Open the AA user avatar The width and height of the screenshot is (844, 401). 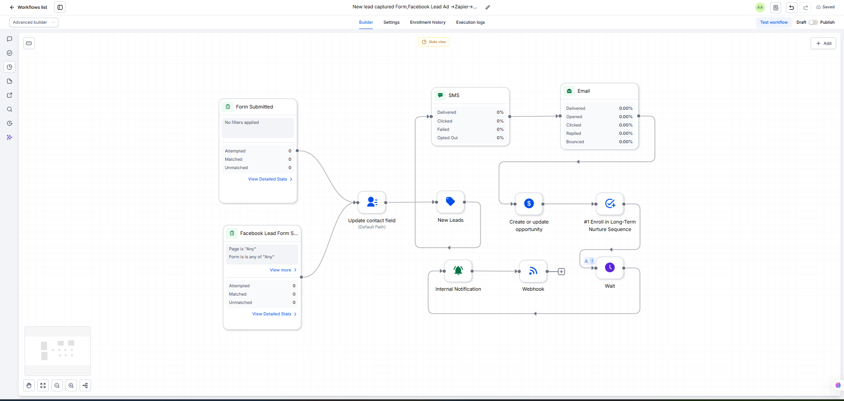760,7
